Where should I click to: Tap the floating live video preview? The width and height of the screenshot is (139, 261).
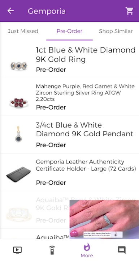[x=104, y=220]
